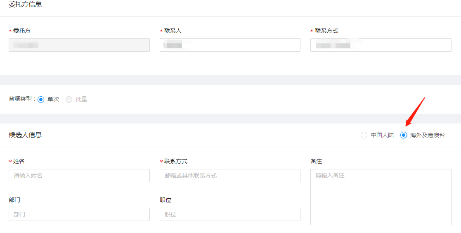461x233 pixels.
Task: Click the 邮箱或其他联系方式 input field
Action: [230, 176]
